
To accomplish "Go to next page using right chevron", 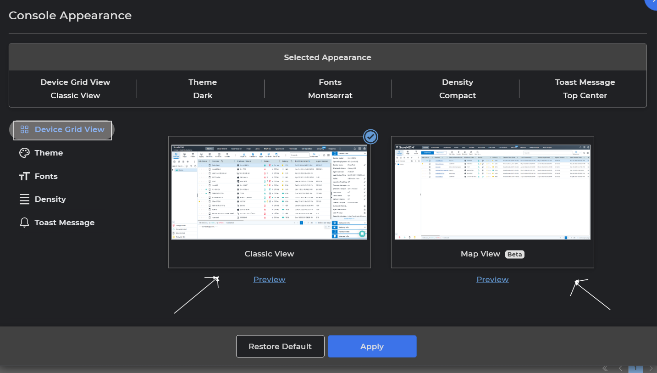I will (x=651, y=368).
